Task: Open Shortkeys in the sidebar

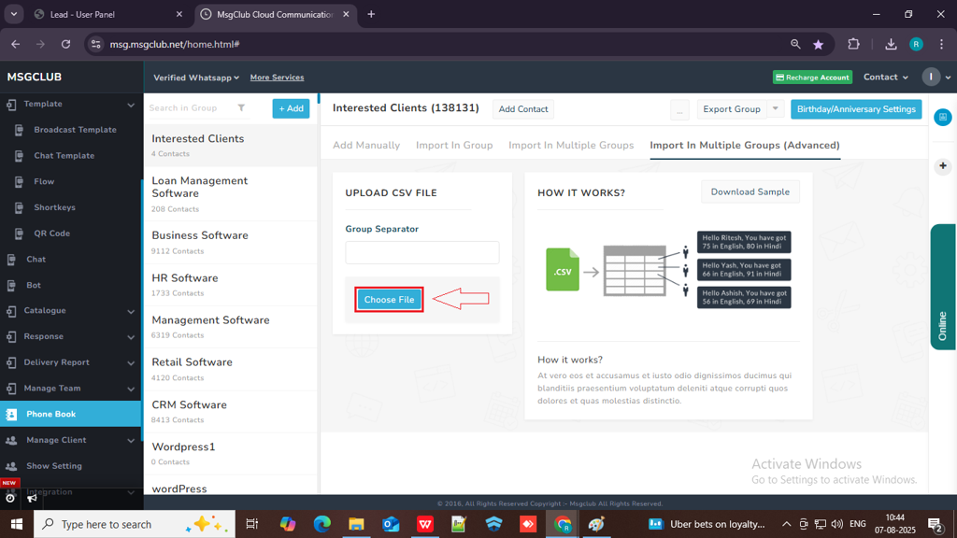Action: click(54, 207)
